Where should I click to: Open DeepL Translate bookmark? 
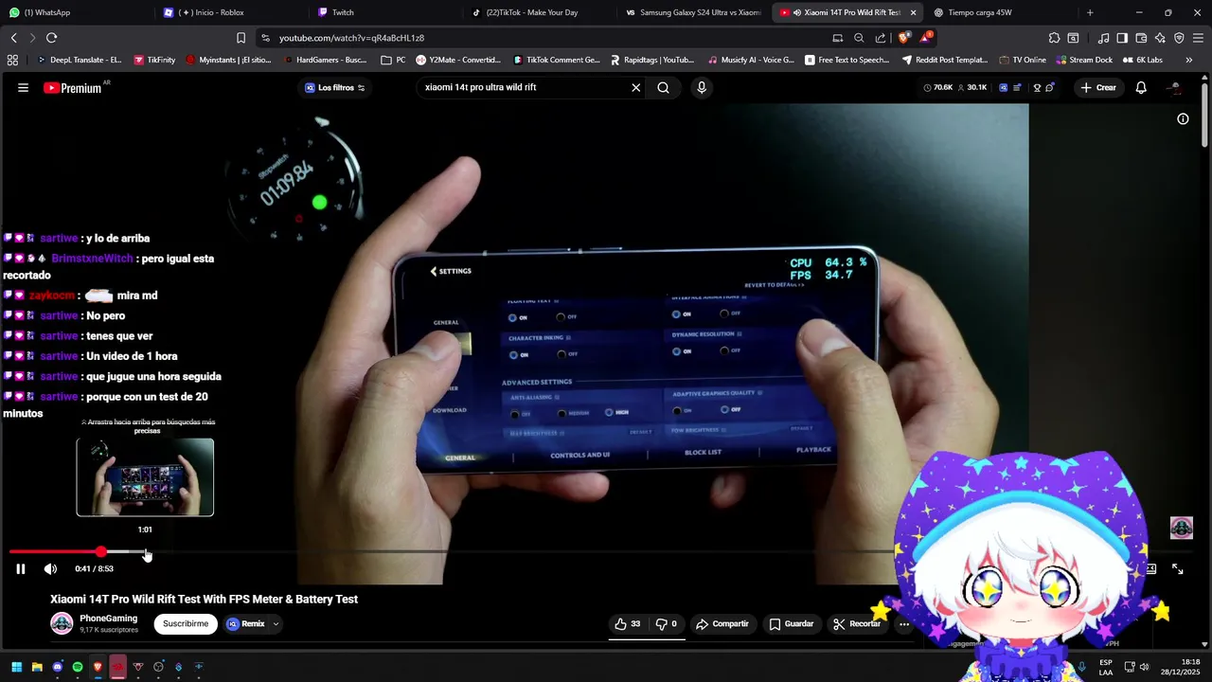coord(79,60)
